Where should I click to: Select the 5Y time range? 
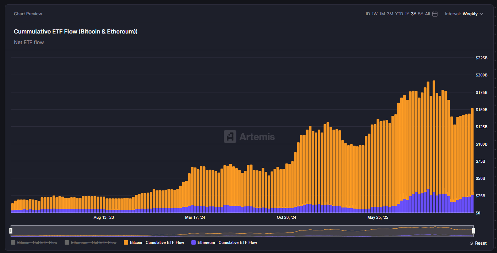pyautogui.click(x=420, y=14)
